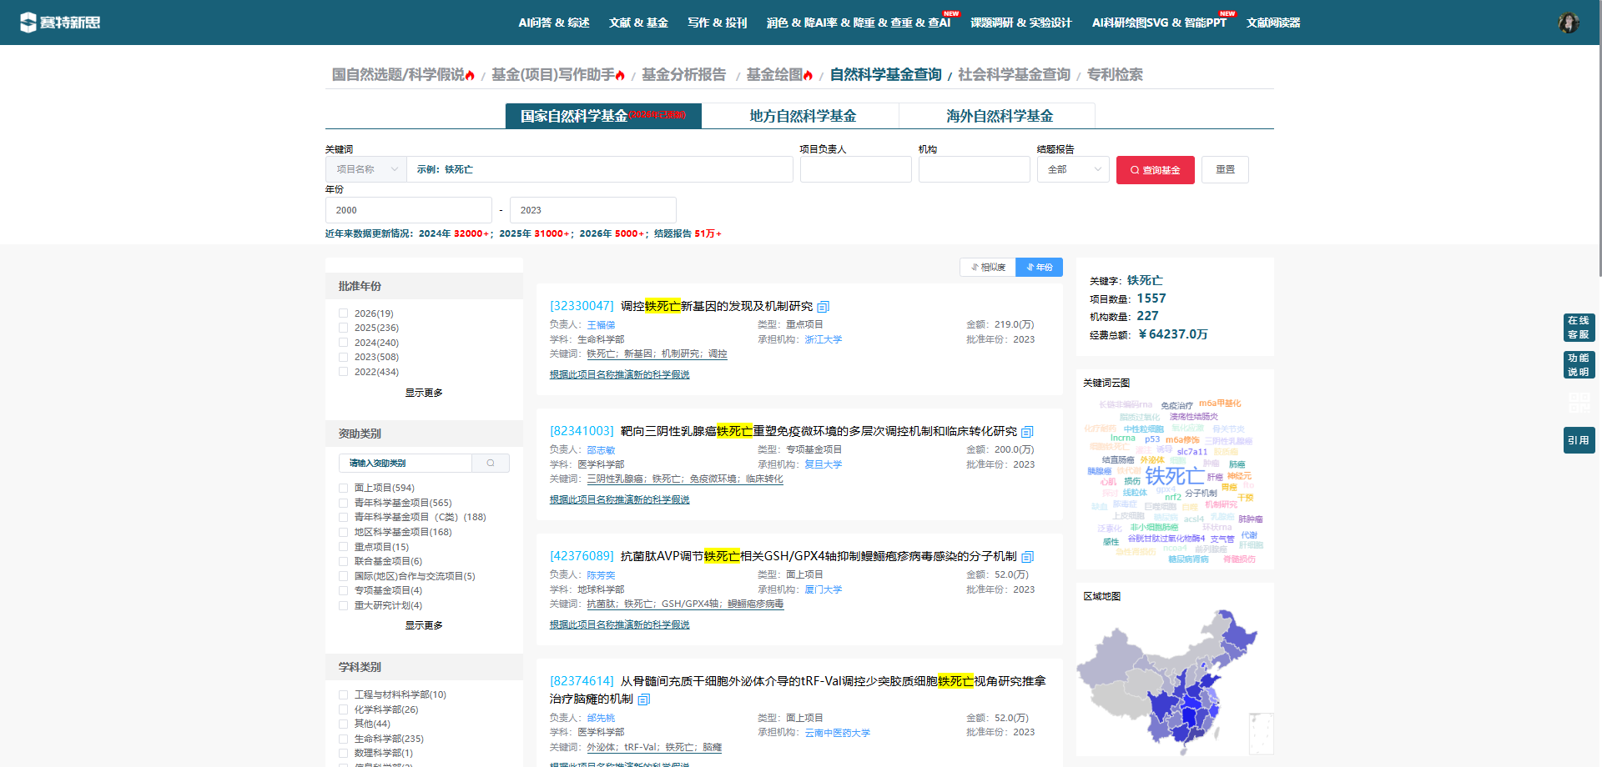Image resolution: width=1602 pixels, height=767 pixels.
Task: Check the 2022(434) year filter
Action: pos(343,372)
